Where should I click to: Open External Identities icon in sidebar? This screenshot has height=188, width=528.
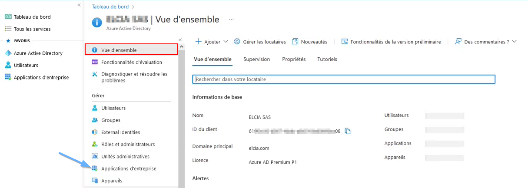(95, 132)
